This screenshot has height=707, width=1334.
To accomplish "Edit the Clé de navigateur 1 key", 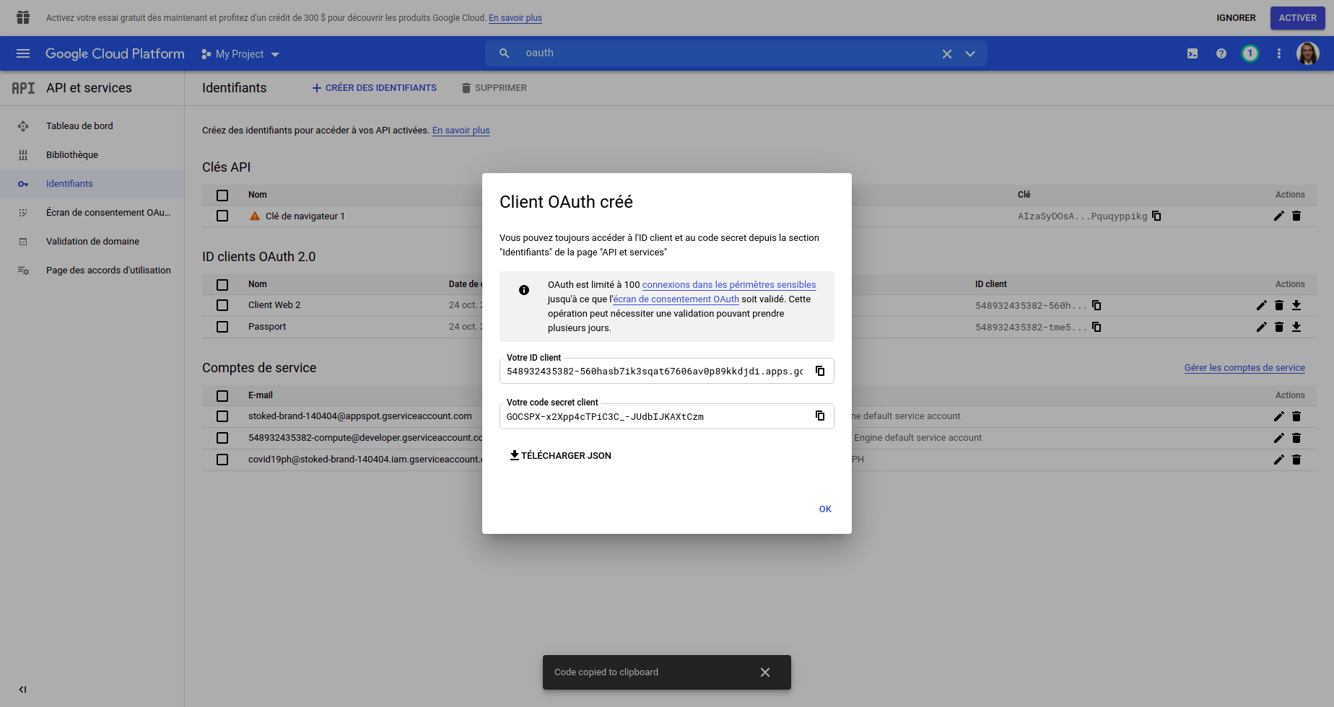I will pos(1279,216).
